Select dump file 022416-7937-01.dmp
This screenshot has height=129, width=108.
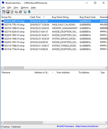coord(14,42)
